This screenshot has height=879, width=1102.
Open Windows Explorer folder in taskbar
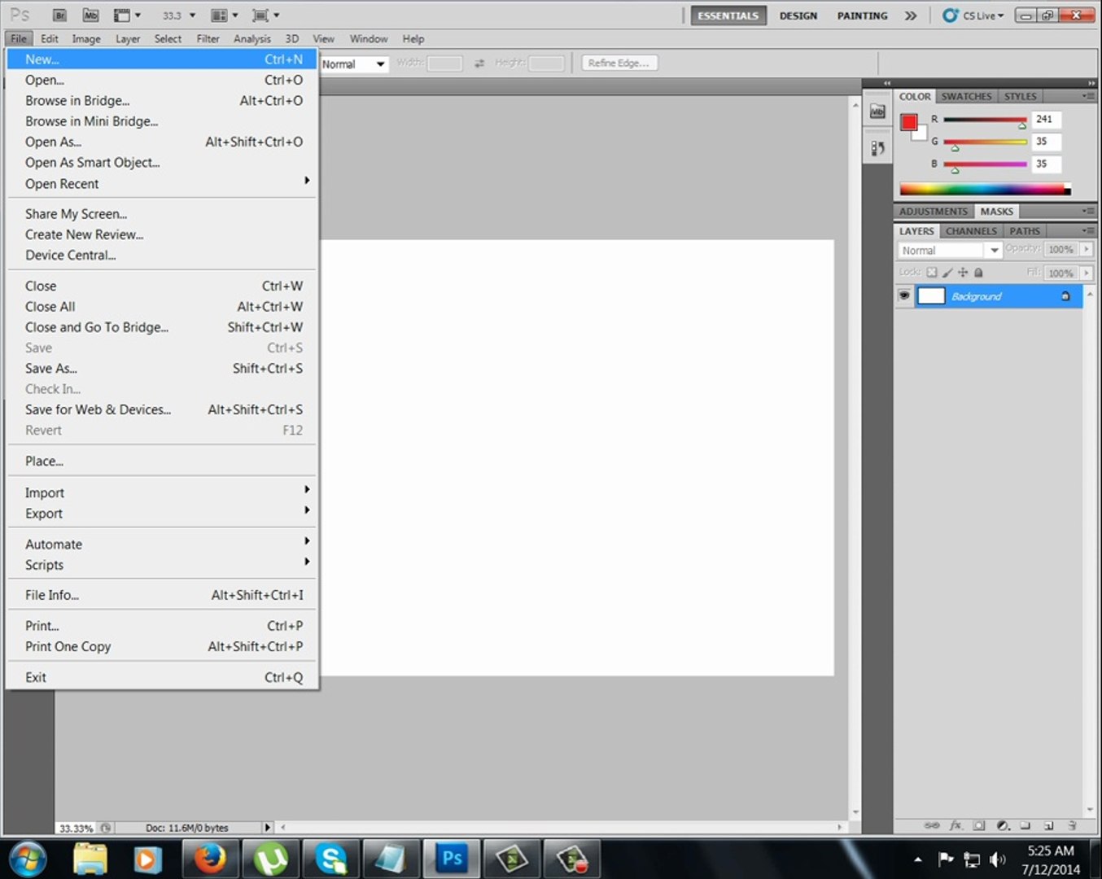90,859
